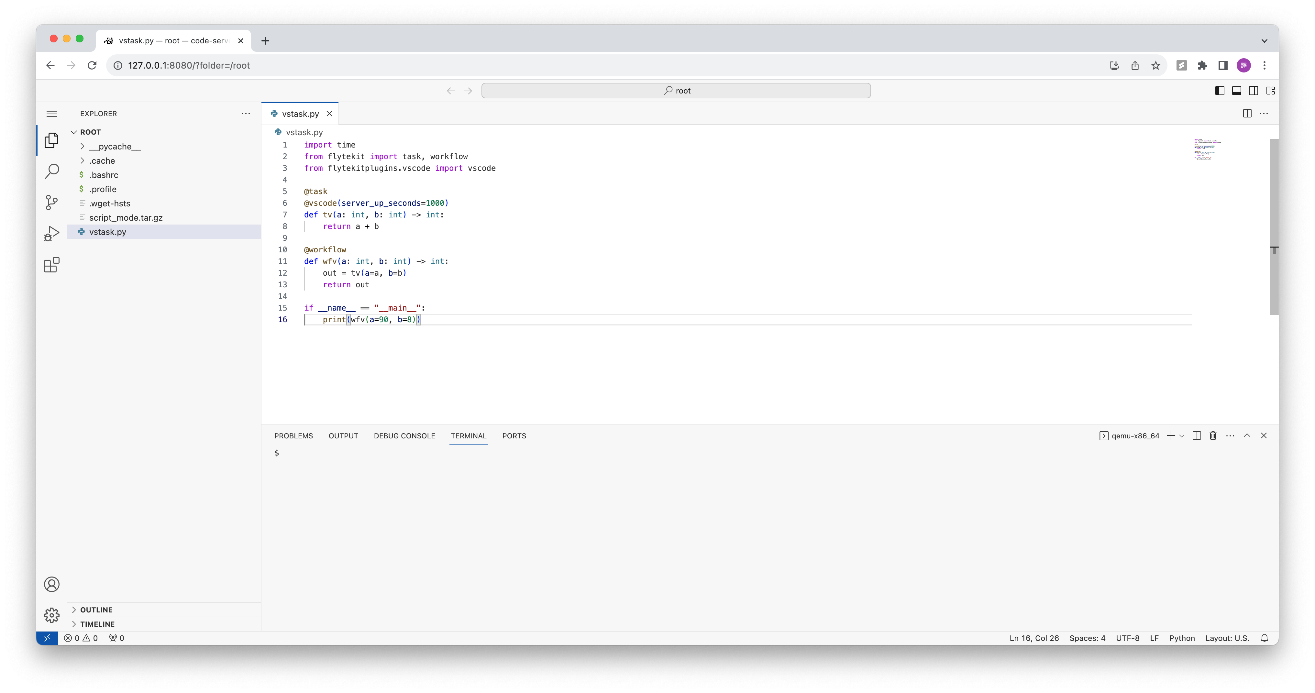Click the notifications bell in status bar
Image resolution: width=1315 pixels, height=693 pixels.
1265,638
